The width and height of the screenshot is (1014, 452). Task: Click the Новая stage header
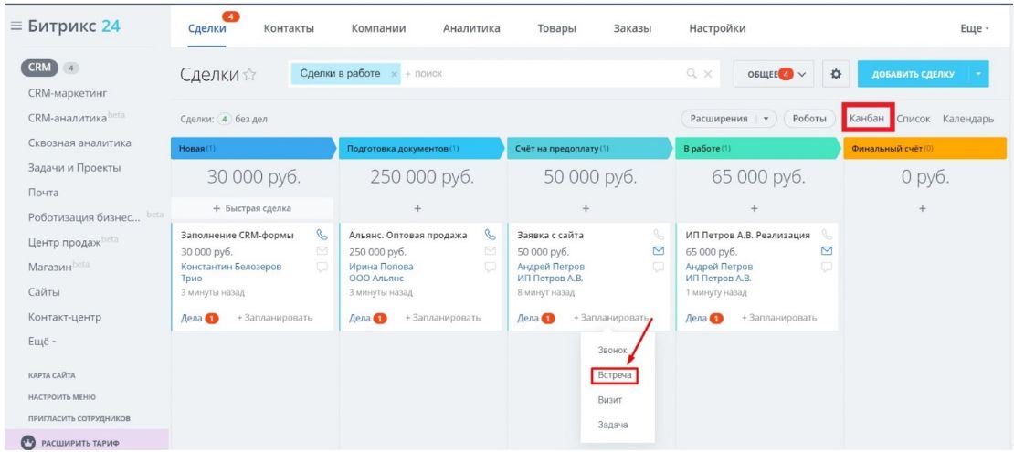(253, 148)
